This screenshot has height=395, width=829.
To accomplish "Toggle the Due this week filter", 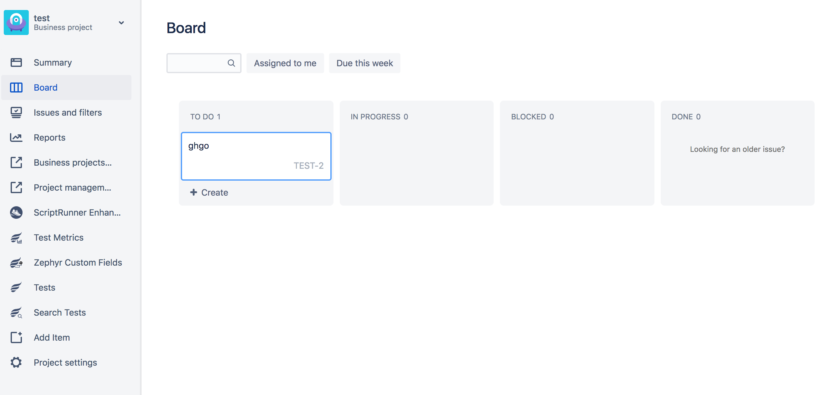I will click(x=364, y=63).
